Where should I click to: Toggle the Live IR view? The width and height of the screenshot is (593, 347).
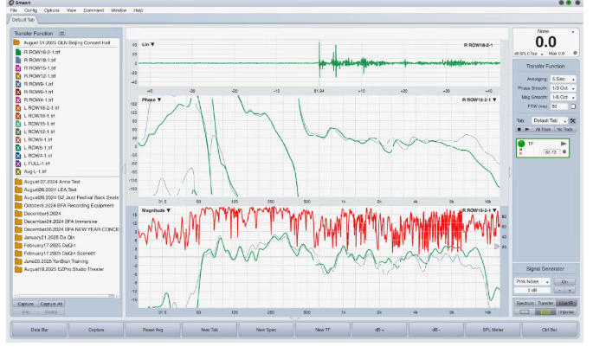pos(568,304)
